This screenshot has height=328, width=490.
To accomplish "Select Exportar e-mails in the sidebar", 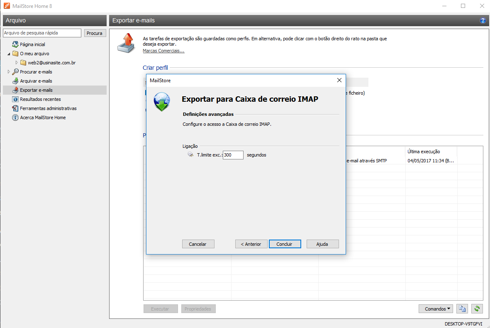I will pyautogui.click(x=36, y=90).
